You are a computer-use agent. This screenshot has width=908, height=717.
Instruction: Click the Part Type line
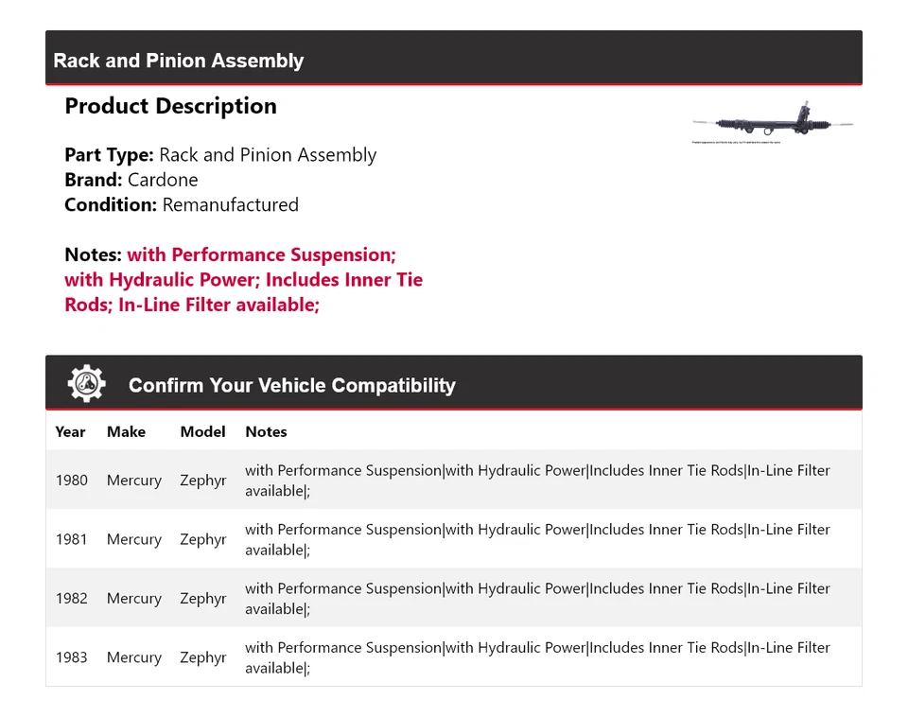(x=220, y=155)
